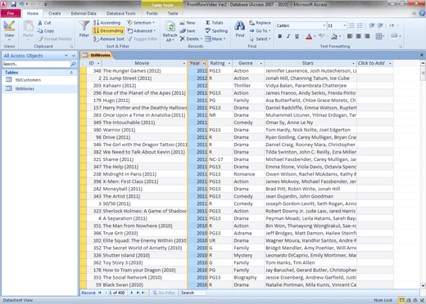
Task: Show Totals row
Action: [214, 23]
